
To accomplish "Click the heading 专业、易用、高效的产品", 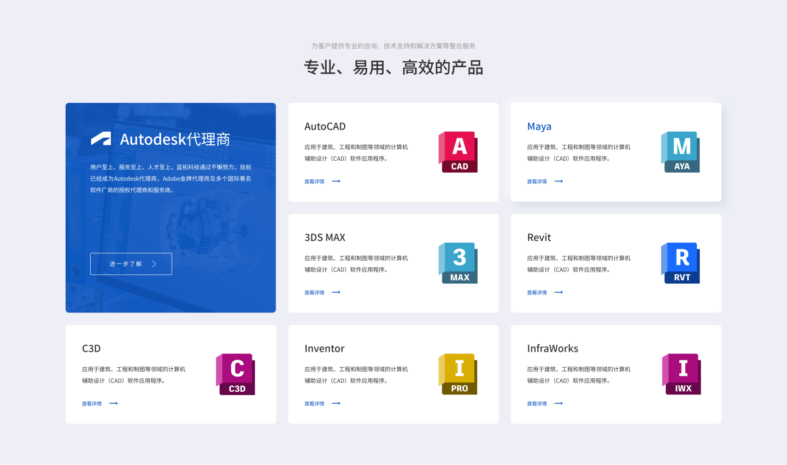I will (393, 68).
